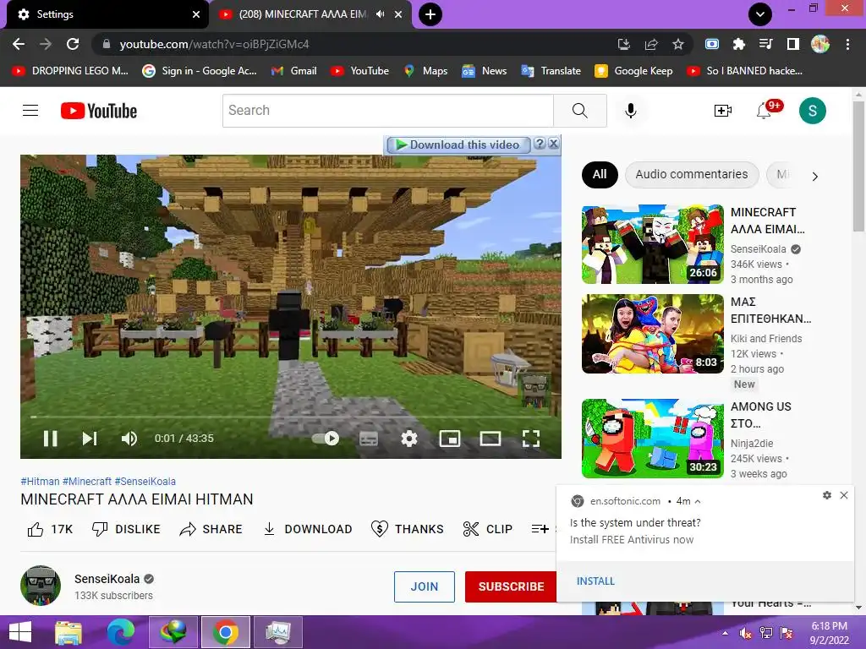866x649 pixels.
Task: Mute the YouTube tab audio icon
Action: (x=380, y=14)
